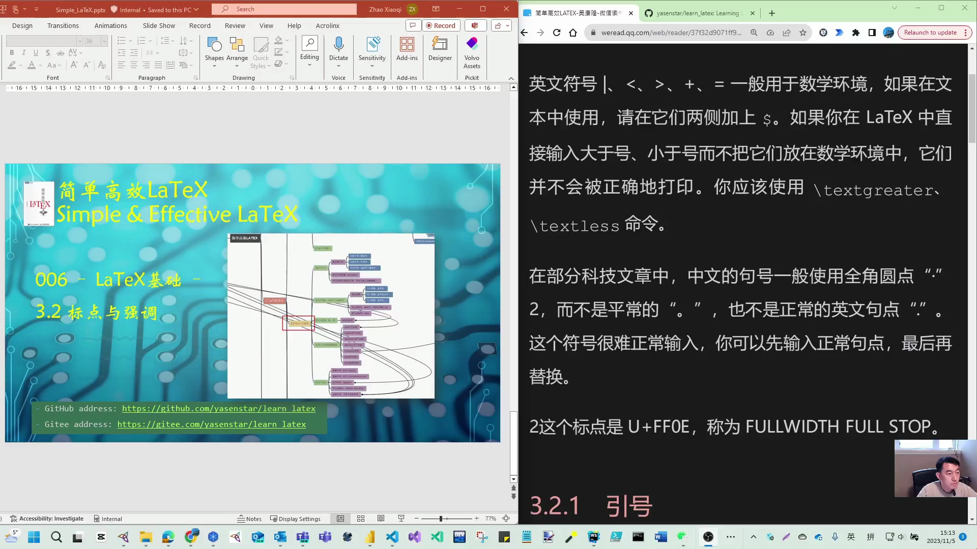Open the Designer pane
Viewport: 977px width, 549px height.
click(440, 49)
